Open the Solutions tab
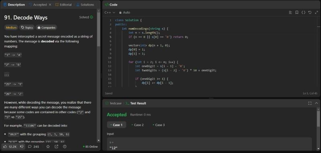This screenshot has width=321, height=153. pyautogui.click(x=85, y=4)
